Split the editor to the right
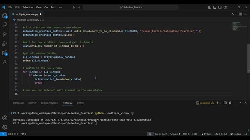The width and height of the screenshot is (250, 140). click(x=241, y=14)
